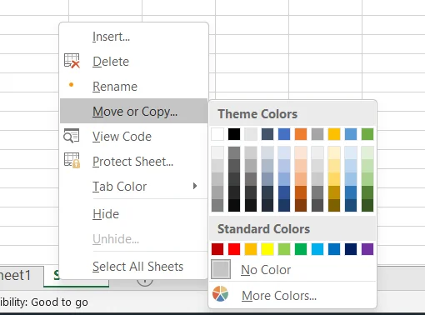Choose the green standard color swatch
Screen dimensions: 425x315
(x=301, y=249)
